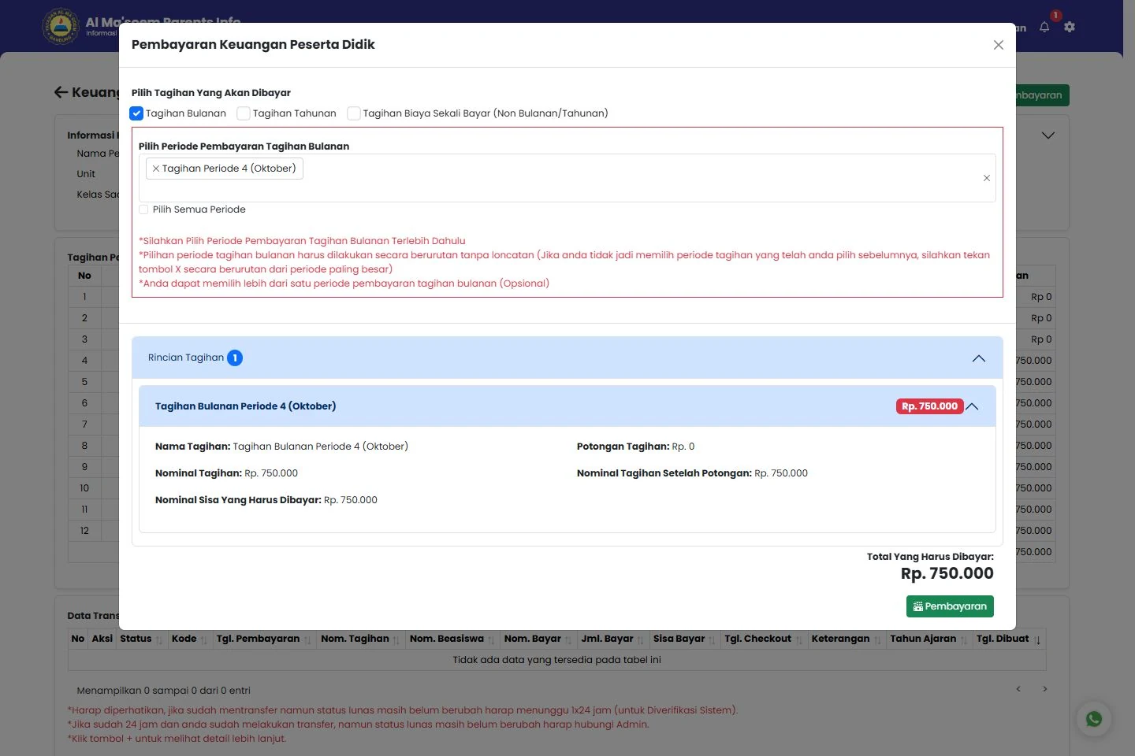This screenshot has width=1135, height=756.
Task: Click the green Pembayaran button in dialog
Action: click(950, 606)
